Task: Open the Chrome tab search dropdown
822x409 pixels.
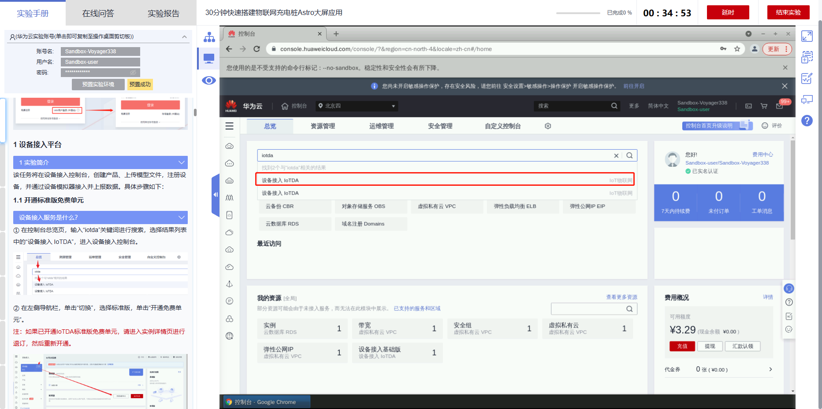Action: (x=748, y=34)
